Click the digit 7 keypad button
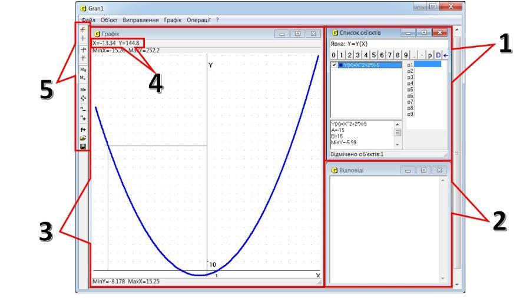Screen dimensions: 530x298 point(390,55)
